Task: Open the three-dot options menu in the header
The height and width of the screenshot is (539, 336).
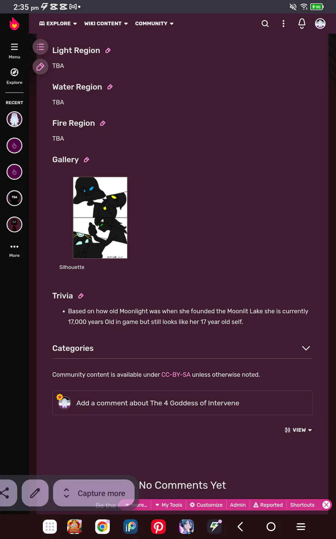Action: (283, 24)
